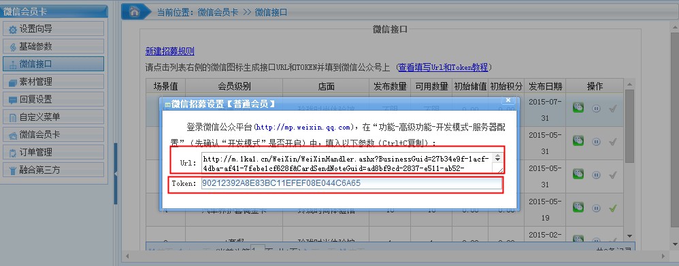This screenshot has height=266, width=679.
Task: Open 微信会员卡 sidebar item
Action: click(53, 135)
